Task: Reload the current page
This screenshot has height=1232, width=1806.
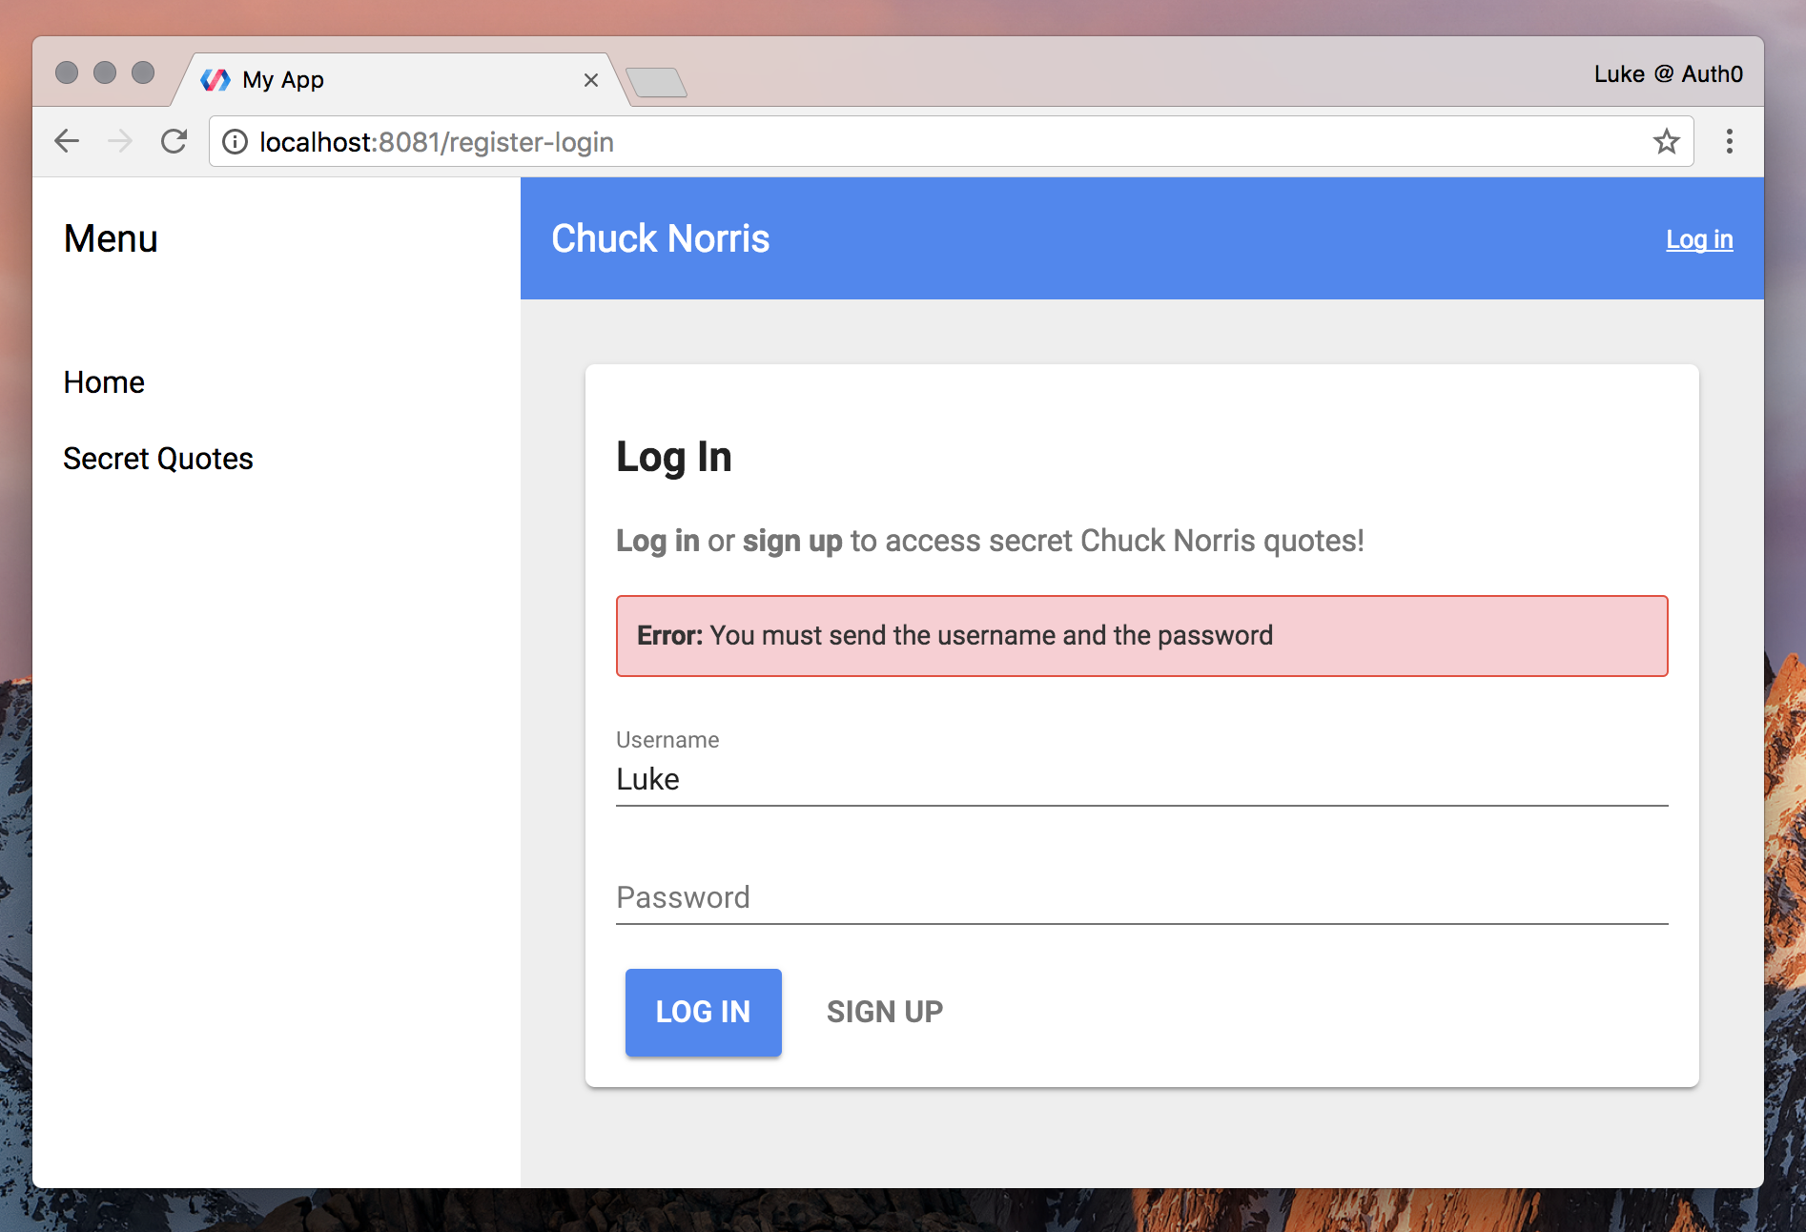Action: coord(174,141)
